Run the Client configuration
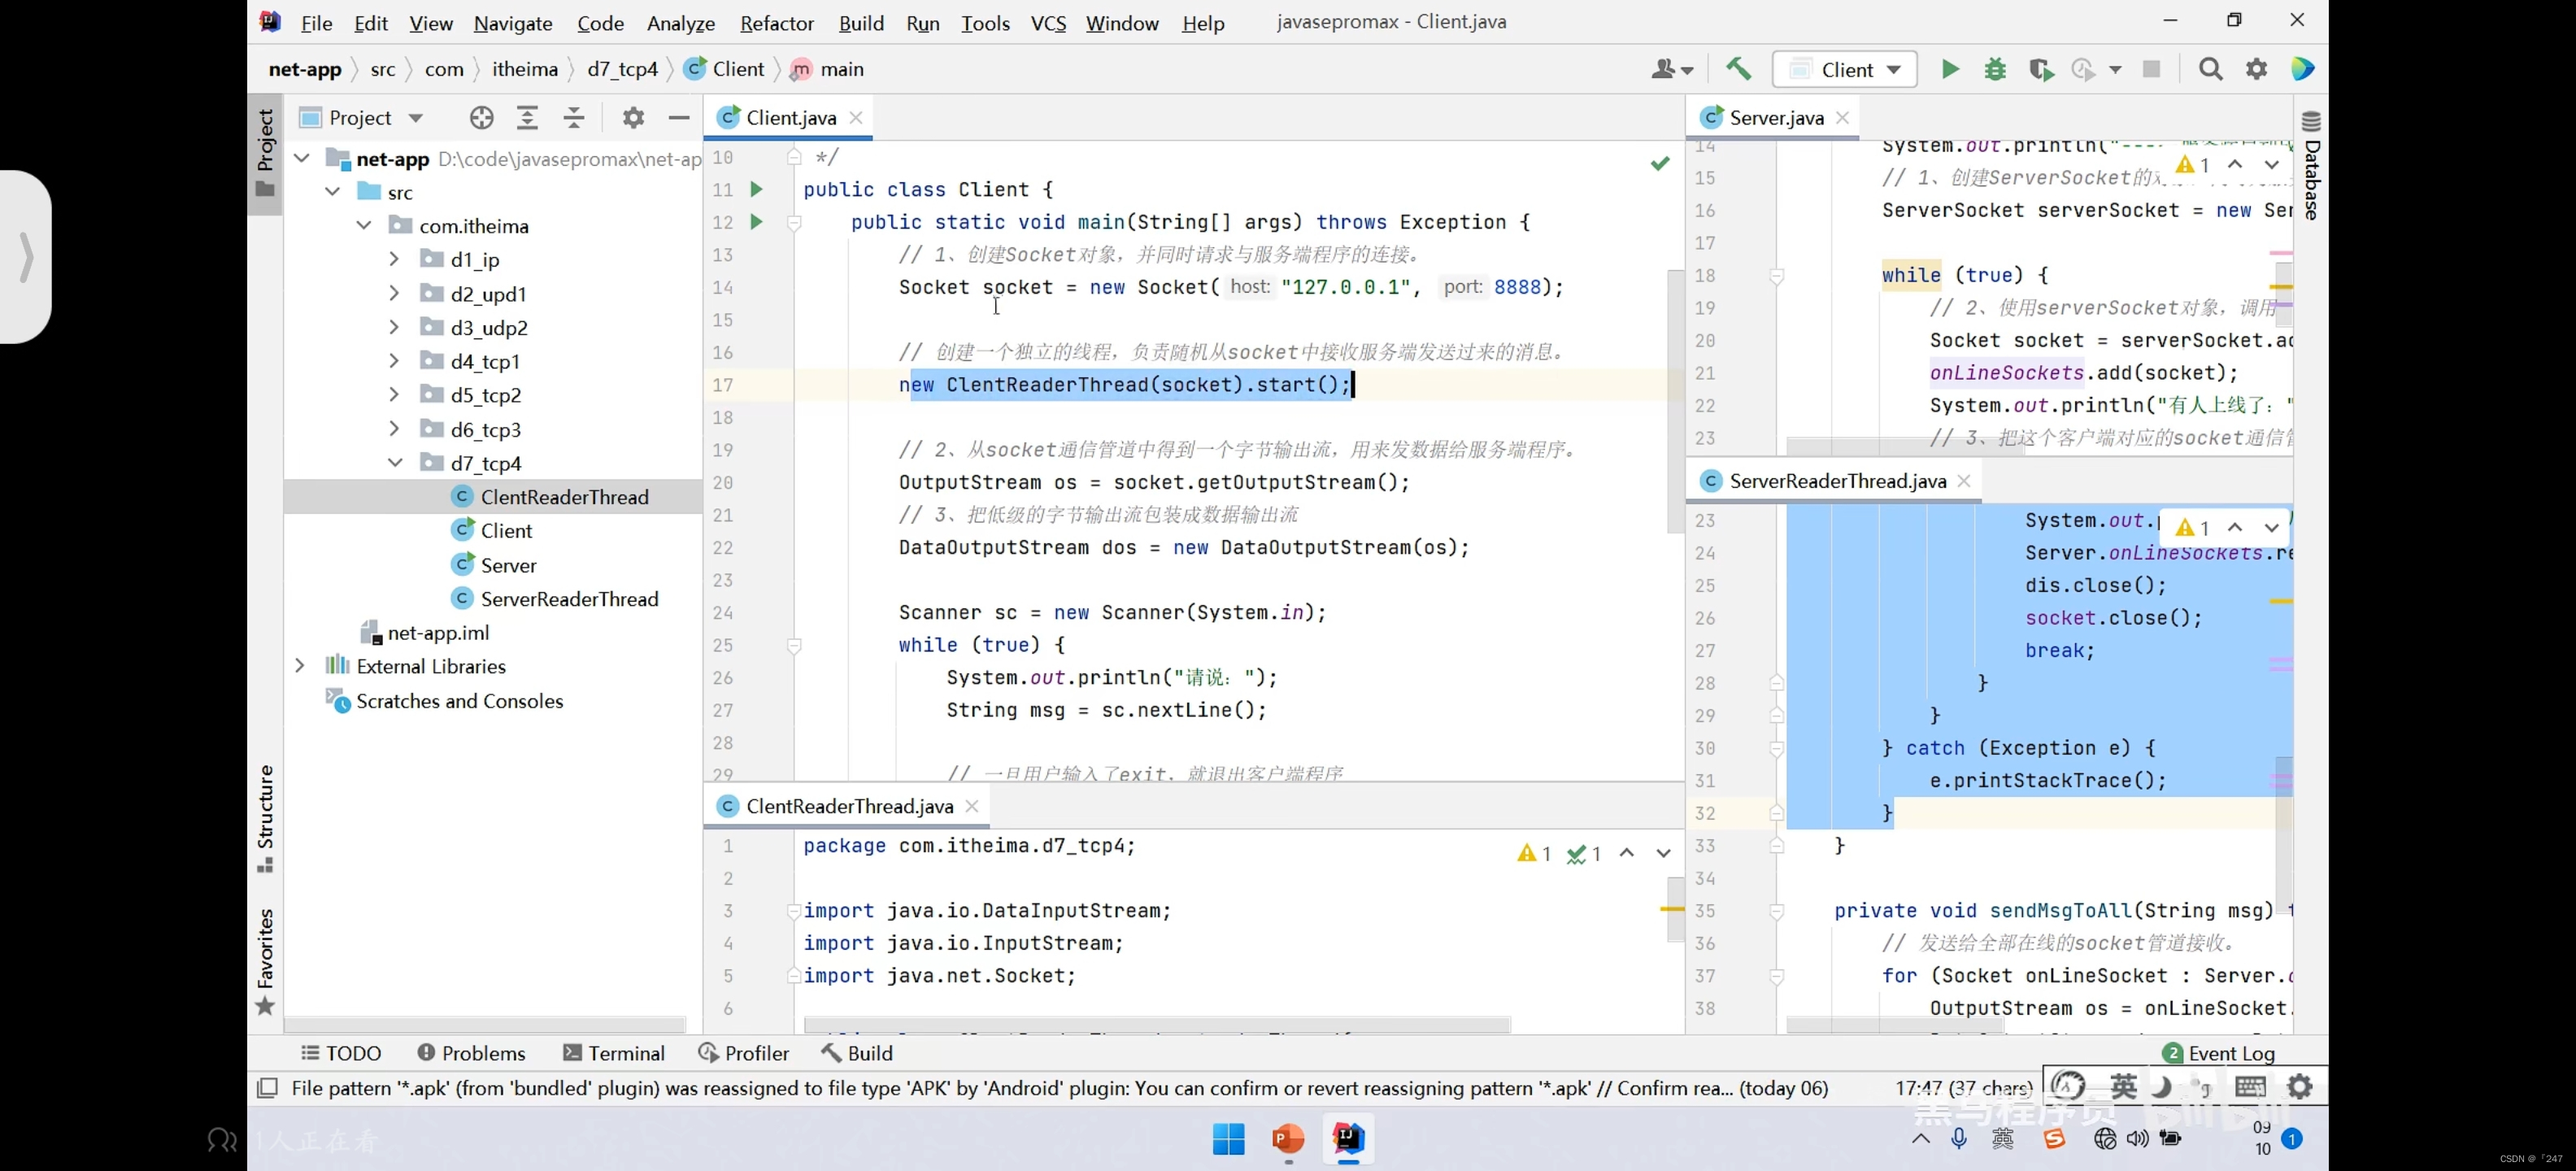Viewport: 2576px width, 1171px height. point(1950,69)
